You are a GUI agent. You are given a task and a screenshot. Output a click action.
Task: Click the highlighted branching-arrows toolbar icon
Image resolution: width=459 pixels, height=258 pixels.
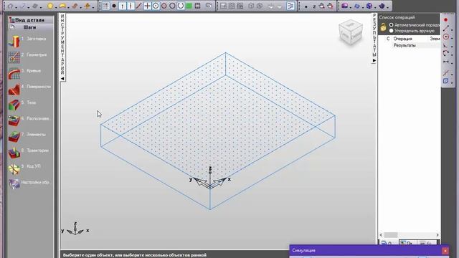(290, 6)
